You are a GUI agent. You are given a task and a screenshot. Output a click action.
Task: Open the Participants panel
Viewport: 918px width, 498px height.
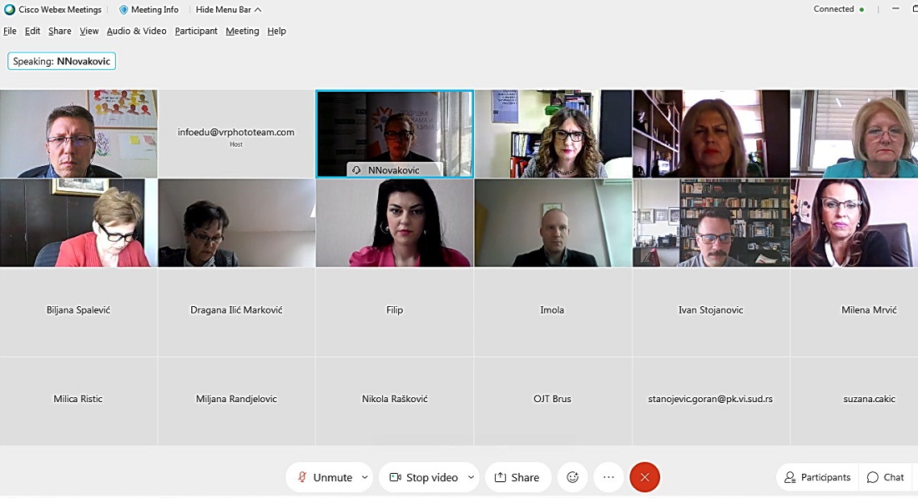click(817, 477)
